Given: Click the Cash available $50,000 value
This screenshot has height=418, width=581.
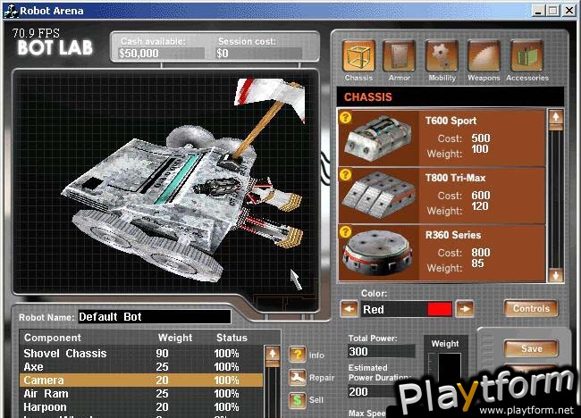Looking at the screenshot, I should coord(161,54).
